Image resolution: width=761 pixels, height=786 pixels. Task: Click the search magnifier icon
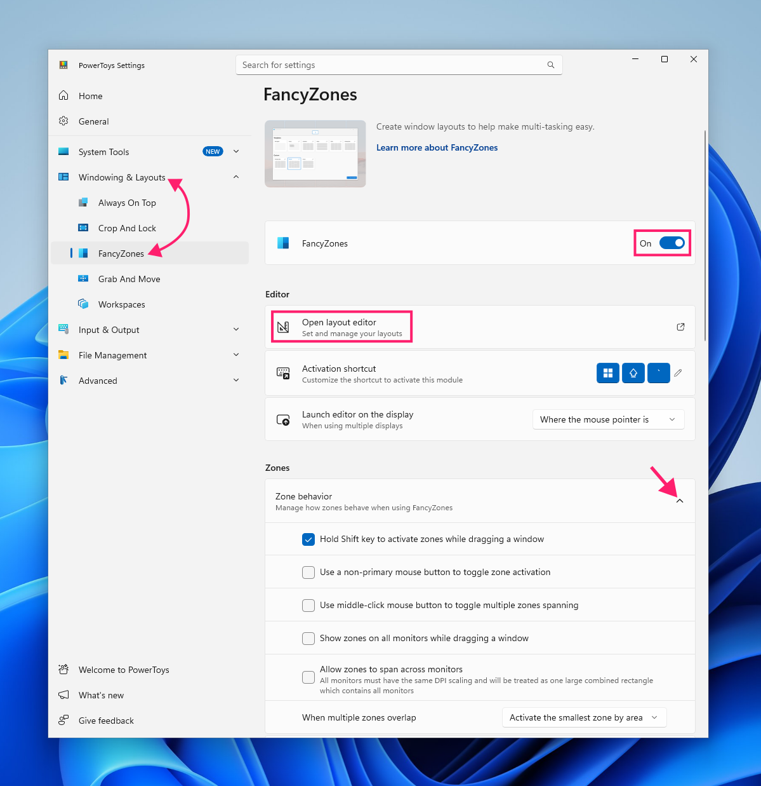[551, 65]
